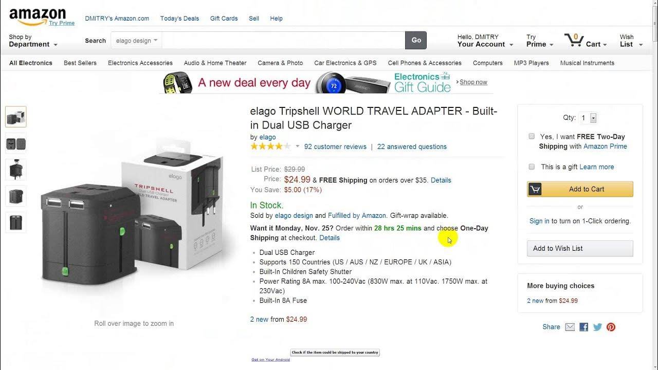Share product on Twitter icon
658x370 pixels.
coord(597,327)
